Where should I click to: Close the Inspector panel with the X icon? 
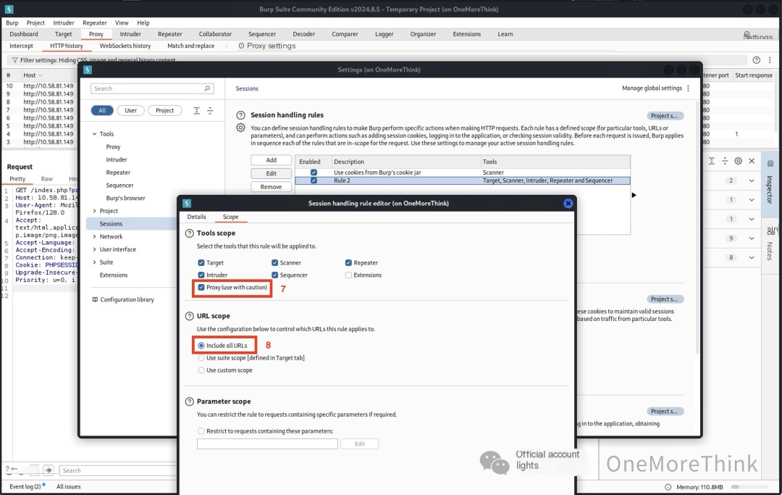pyautogui.click(x=752, y=161)
